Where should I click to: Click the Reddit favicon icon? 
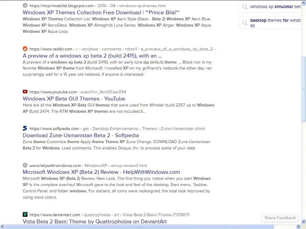tap(25, 49)
